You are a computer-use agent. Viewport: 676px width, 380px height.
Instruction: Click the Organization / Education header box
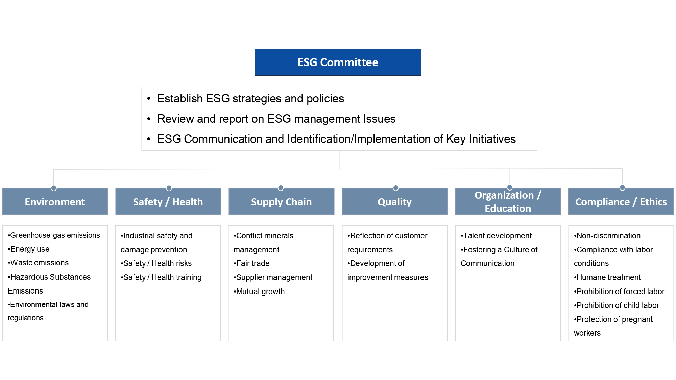click(508, 202)
